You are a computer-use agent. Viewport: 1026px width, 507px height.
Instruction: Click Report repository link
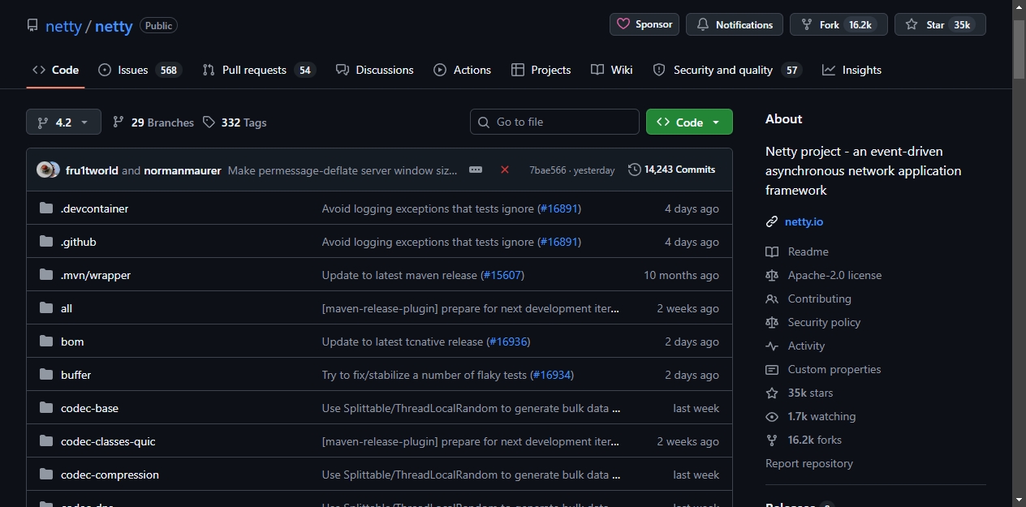coord(809,463)
